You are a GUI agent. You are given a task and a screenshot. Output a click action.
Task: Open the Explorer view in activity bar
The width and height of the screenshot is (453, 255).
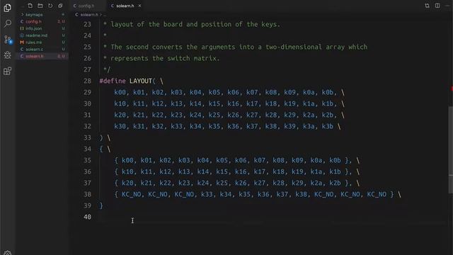[8, 8]
